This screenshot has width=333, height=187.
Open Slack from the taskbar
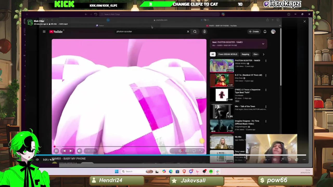(x=218, y=171)
